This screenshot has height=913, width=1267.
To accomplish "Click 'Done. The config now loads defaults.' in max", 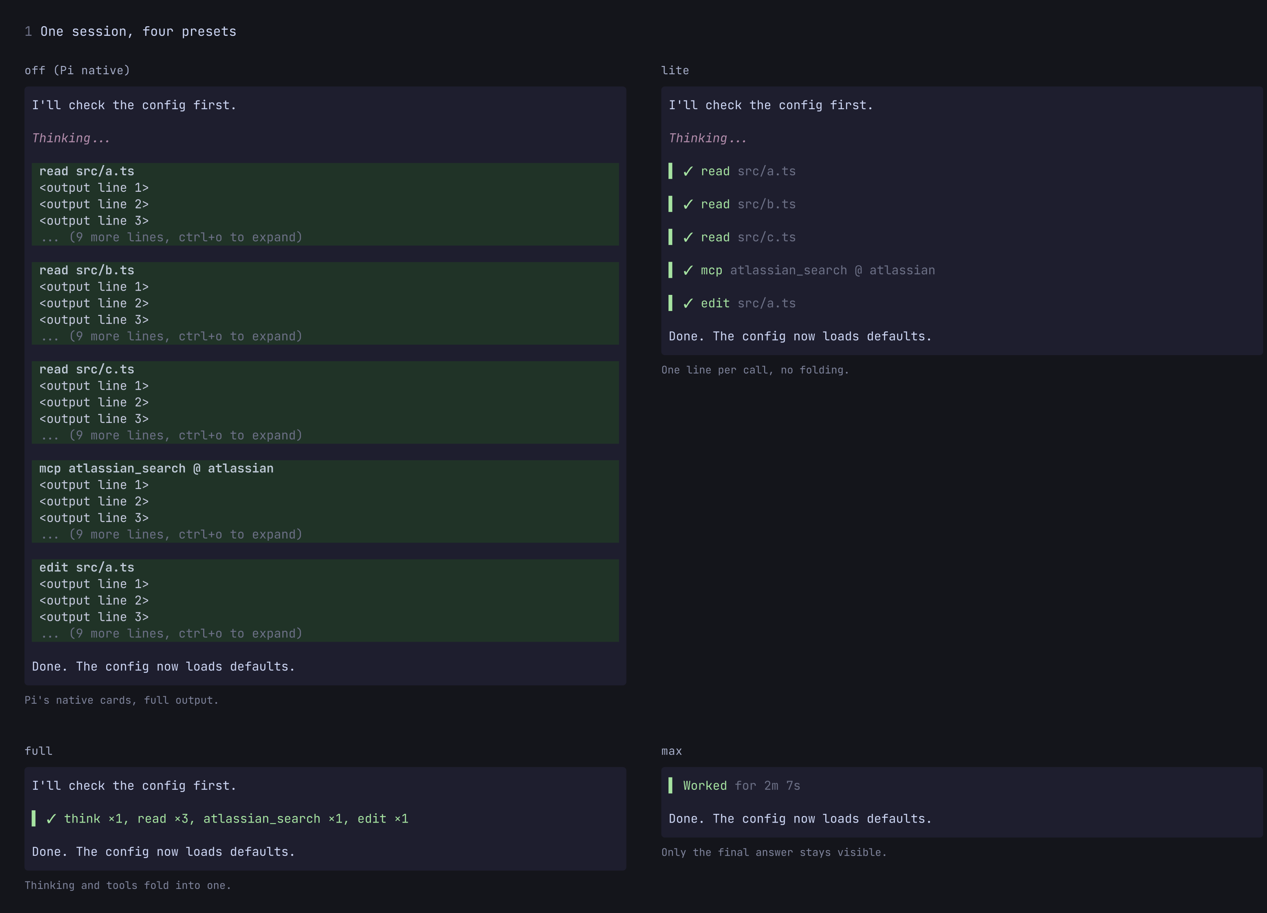I will [800, 819].
